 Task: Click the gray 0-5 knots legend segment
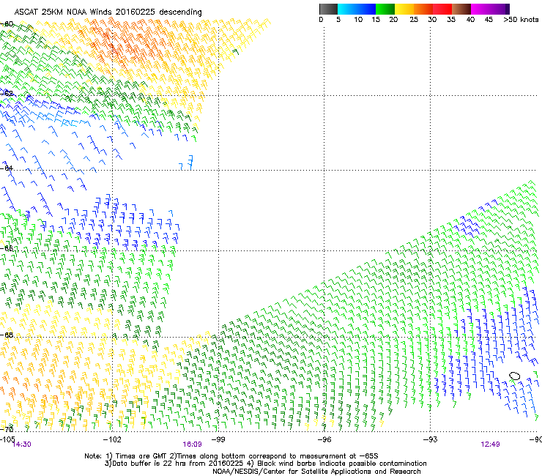point(328,9)
